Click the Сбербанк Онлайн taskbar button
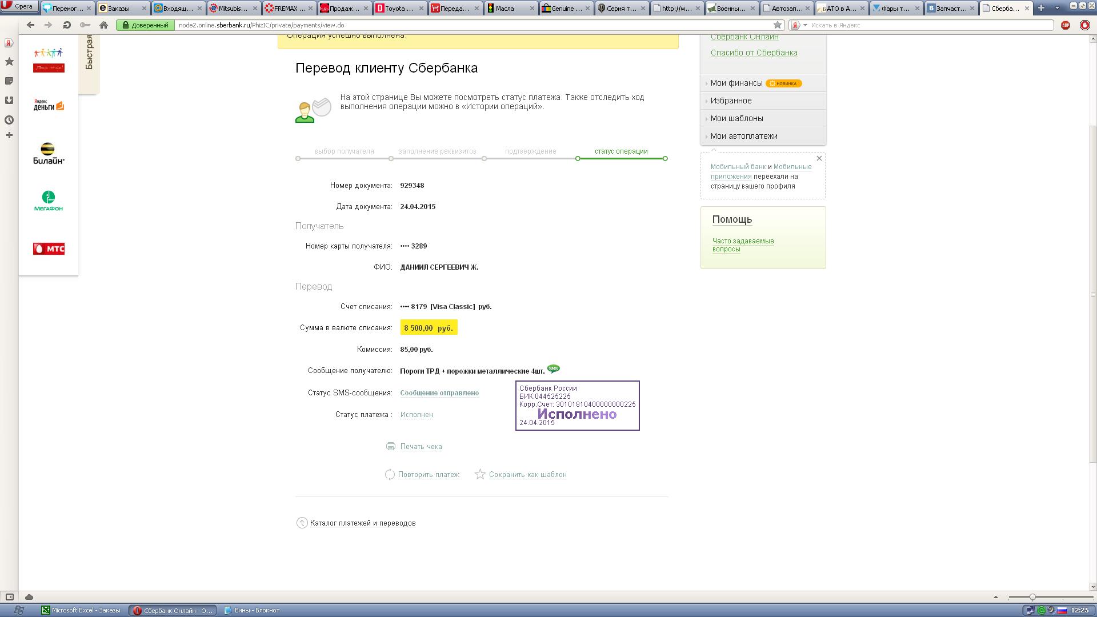Image resolution: width=1097 pixels, height=617 pixels. coord(173,610)
